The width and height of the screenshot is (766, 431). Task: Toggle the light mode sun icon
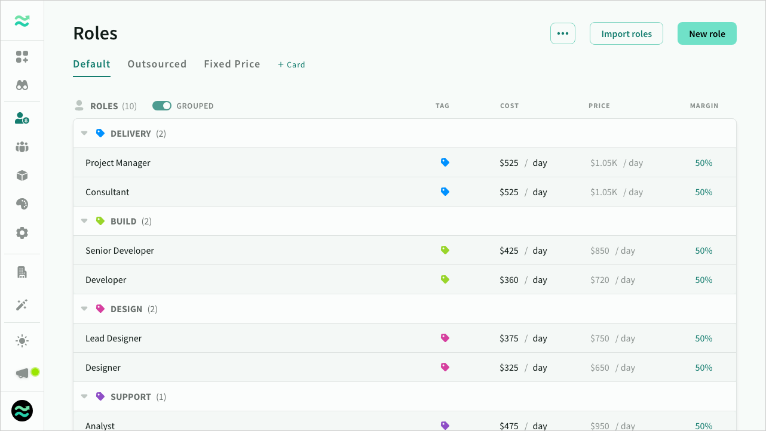tap(22, 341)
